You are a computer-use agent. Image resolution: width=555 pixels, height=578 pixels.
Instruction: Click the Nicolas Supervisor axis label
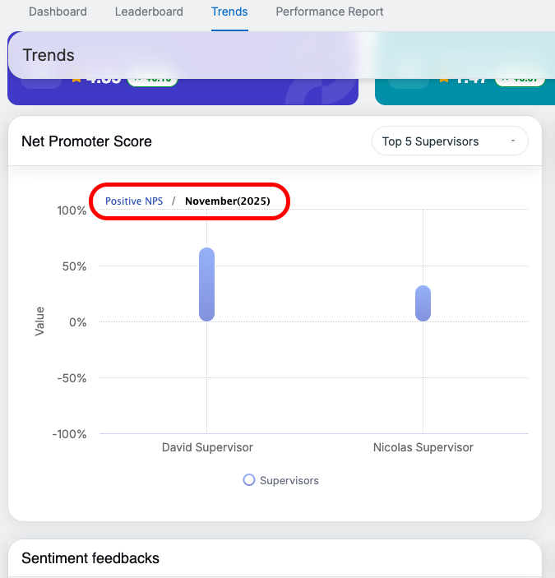pos(423,447)
